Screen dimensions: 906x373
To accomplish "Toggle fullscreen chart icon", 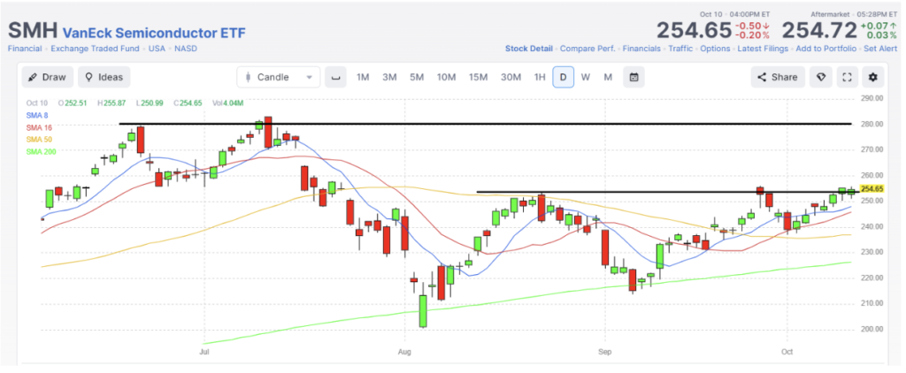I will 847,77.
